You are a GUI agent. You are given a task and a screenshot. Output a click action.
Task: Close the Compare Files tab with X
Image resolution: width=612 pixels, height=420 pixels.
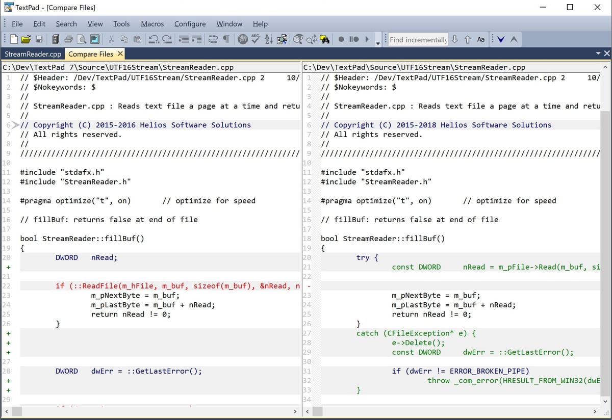point(120,54)
